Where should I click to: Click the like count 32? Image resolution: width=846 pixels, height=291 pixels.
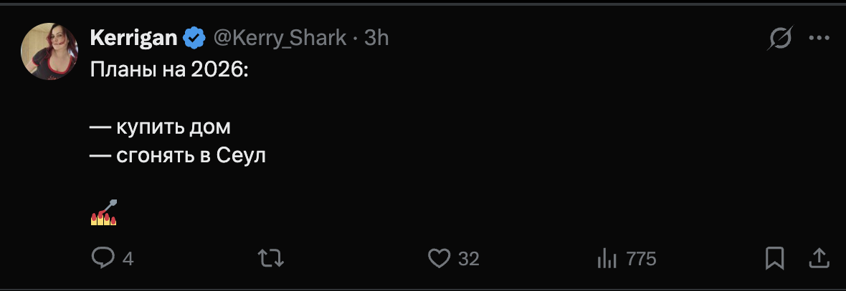point(468,259)
